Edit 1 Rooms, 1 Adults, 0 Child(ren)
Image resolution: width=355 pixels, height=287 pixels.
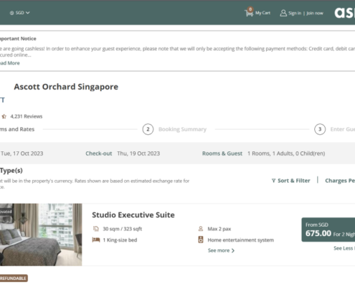point(286,154)
